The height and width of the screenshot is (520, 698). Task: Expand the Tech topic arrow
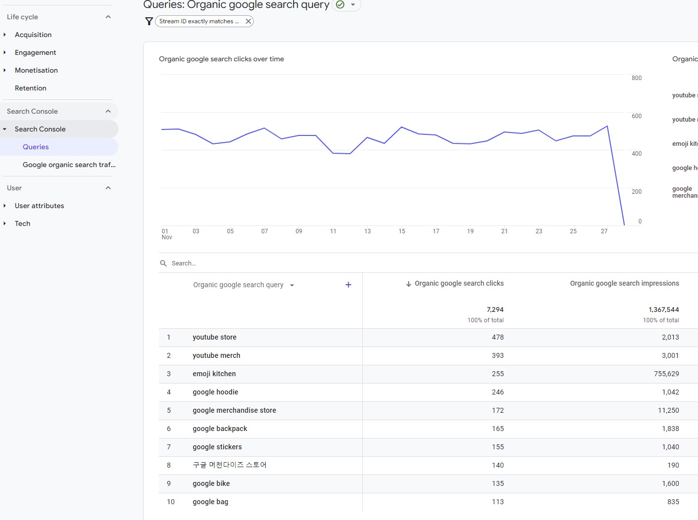(x=5, y=223)
